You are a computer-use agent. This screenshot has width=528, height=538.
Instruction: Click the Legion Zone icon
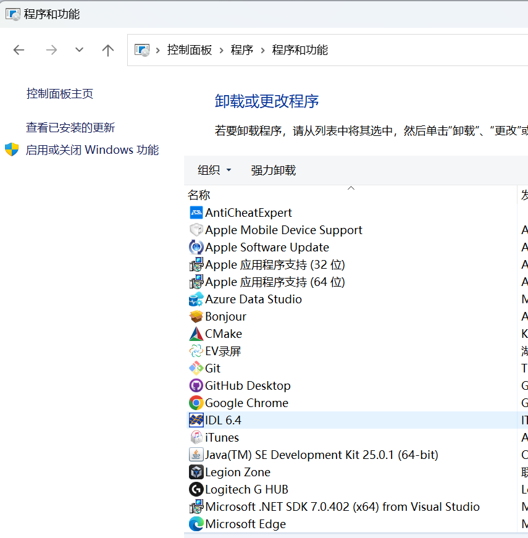point(196,472)
